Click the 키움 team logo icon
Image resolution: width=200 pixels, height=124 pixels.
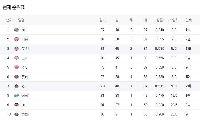click(16, 39)
